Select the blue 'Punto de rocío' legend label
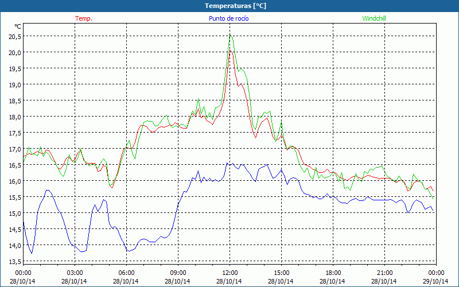This screenshot has width=459, height=287. pyautogui.click(x=228, y=18)
